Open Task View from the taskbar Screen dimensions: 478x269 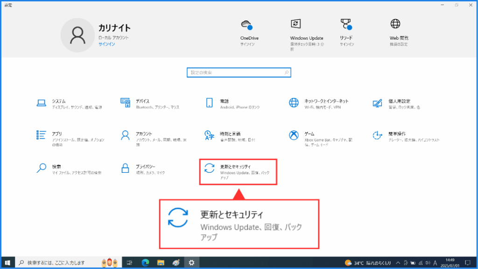(x=130, y=262)
